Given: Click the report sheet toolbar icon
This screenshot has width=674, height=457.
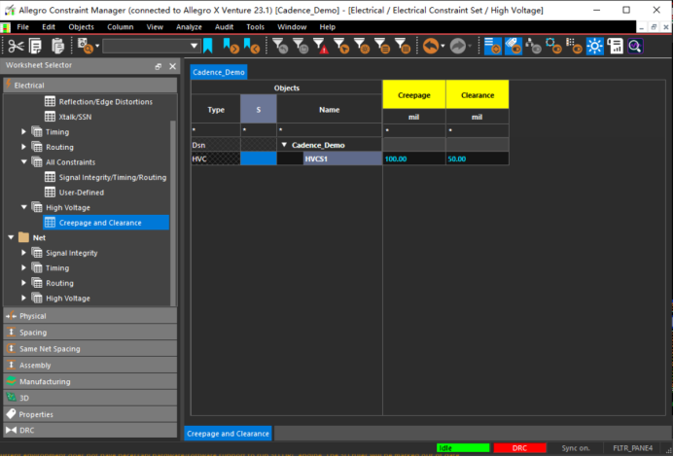Looking at the screenshot, I should click(x=615, y=46).
